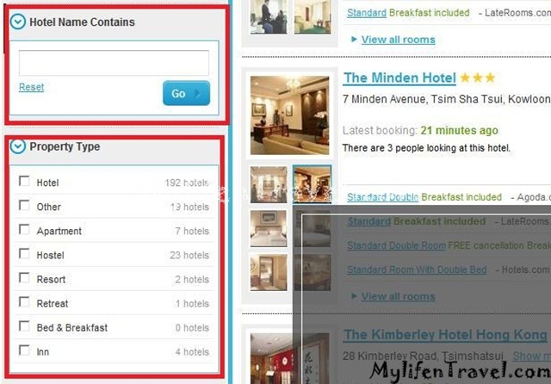The width and height of the screenshot is (551, 384).
Task: Select the highlighted Minden Hotel thumbnail
Action: [x=312, y=184]
